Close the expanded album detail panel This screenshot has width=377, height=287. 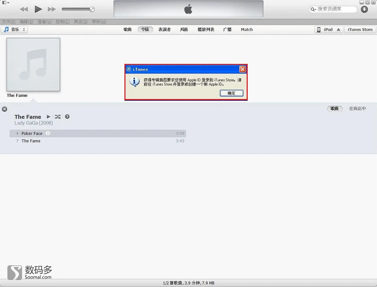[5, 109]
